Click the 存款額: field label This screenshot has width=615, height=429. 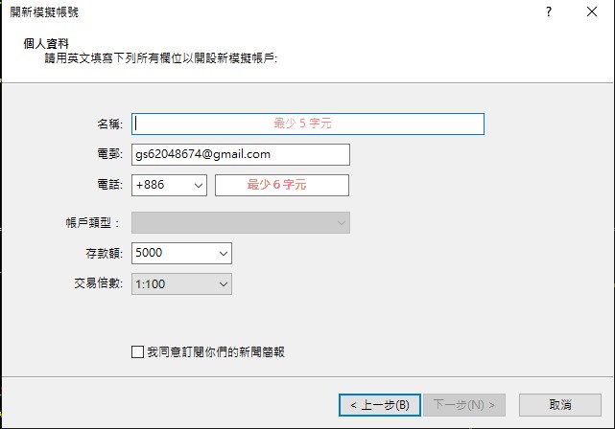pyautogui.click(x=103, y=255)
